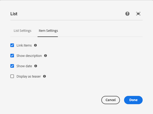The height and width of the screenshot is (114, 153).
Task: Show info tooltip for Show description
Action: coord(45,56)
